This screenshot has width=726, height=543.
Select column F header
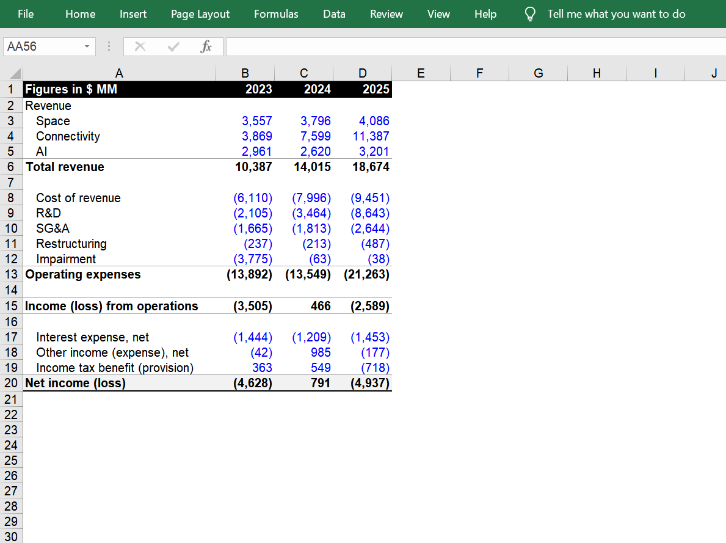480,73
